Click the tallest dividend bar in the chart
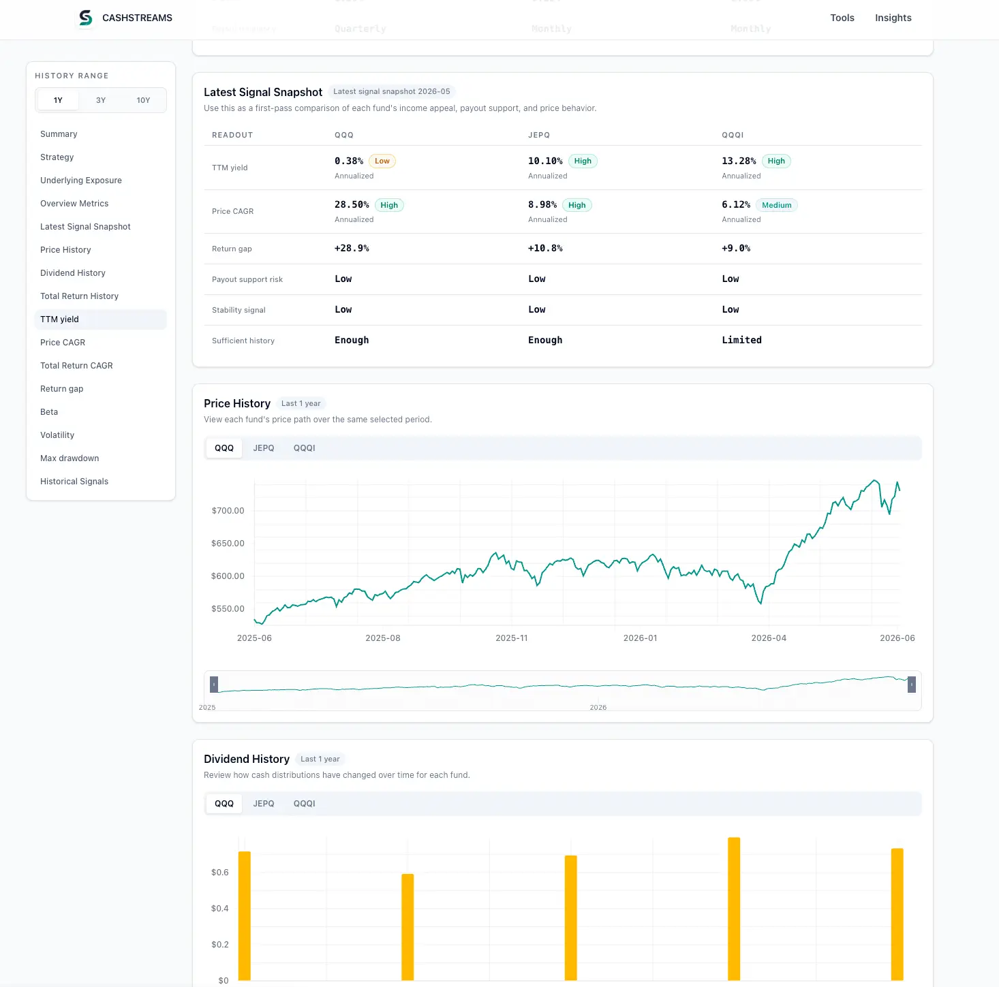This screenshot has width=999, height=987. click(734, 909)
